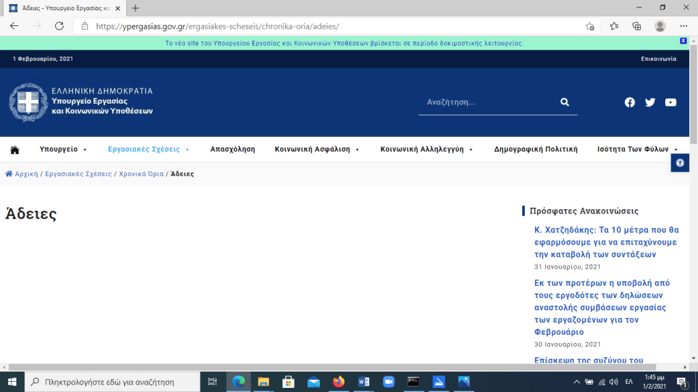The width and height of the screenshot is (698, 392).
Task: Open the accessibility tools widget icon
Action: point(680,163)
